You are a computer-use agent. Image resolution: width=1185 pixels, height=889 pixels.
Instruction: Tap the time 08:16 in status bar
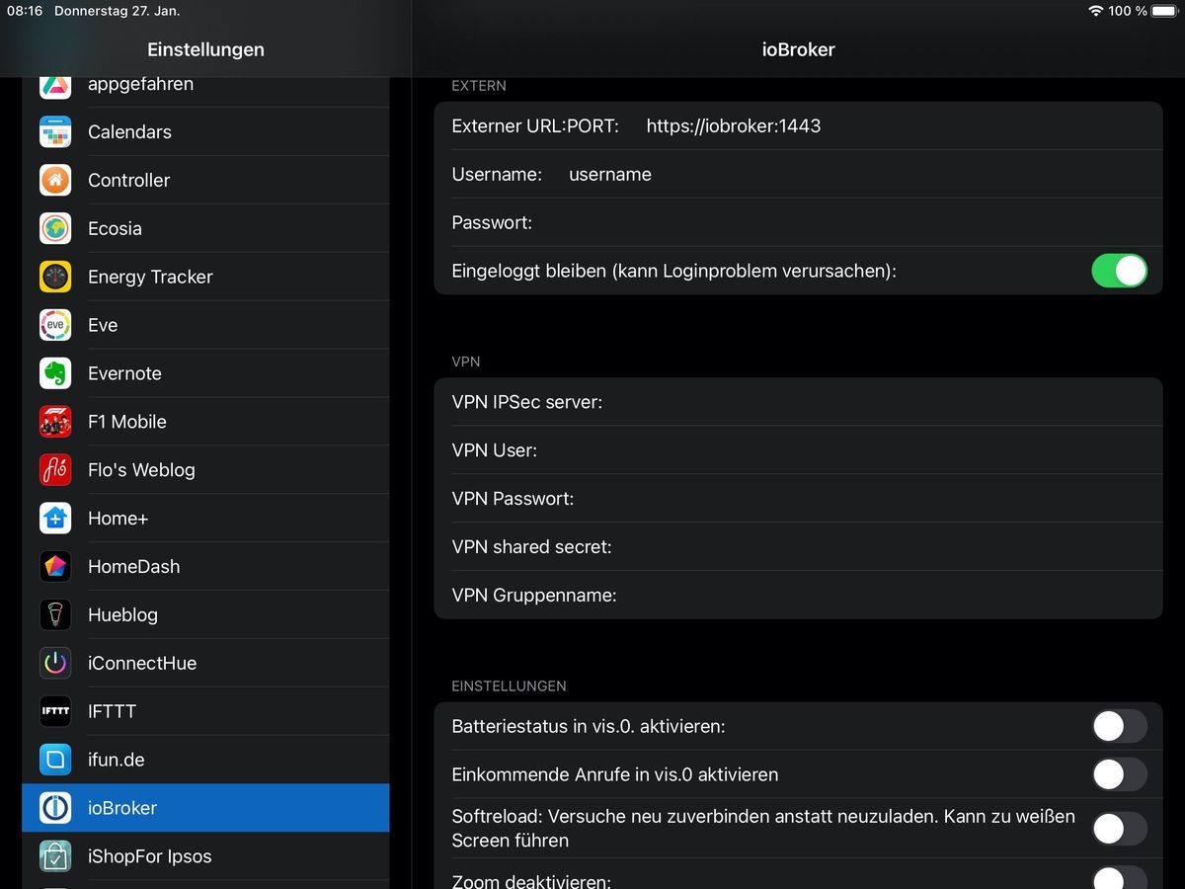[x=25, y=11]
